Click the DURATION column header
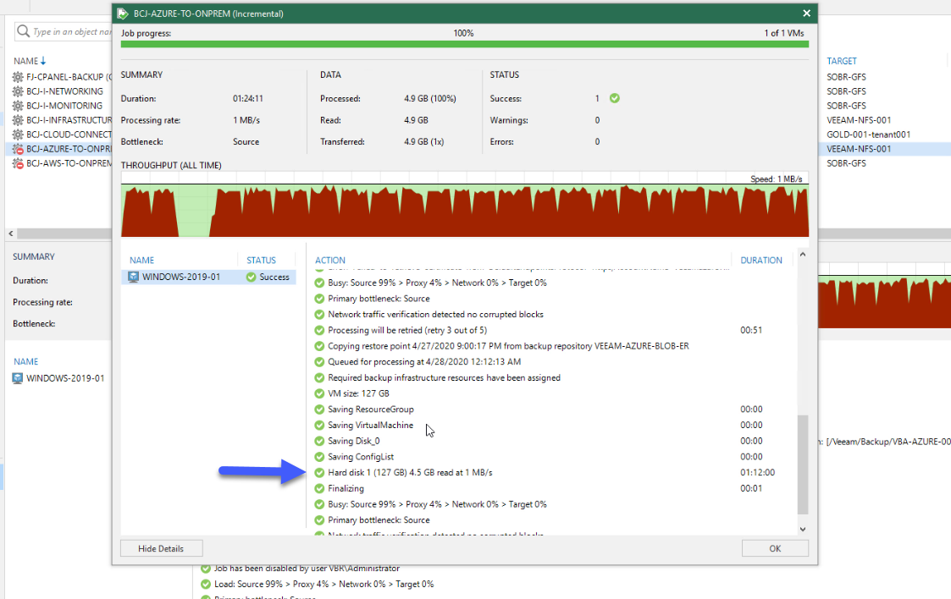The image size is (951, 599). [761, 260]
